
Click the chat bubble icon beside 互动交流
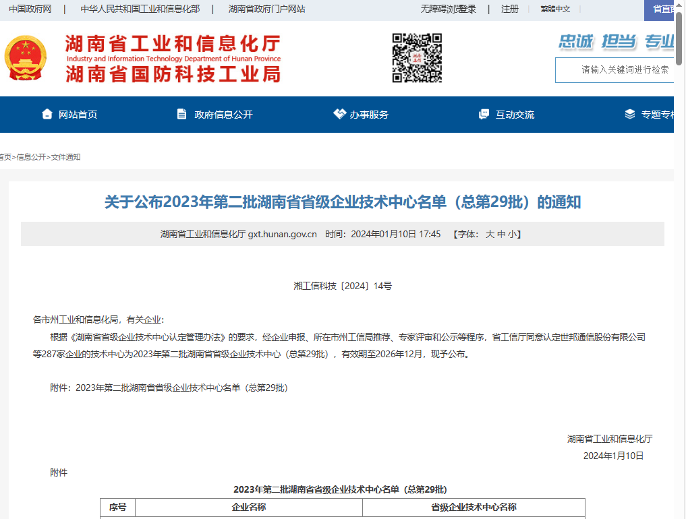pos(484,114)
